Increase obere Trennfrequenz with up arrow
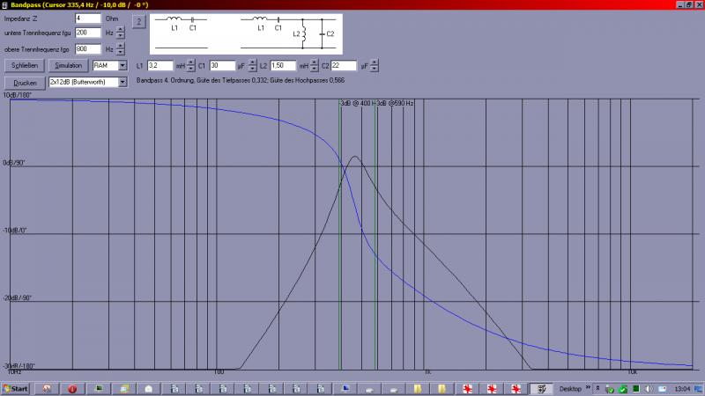Image resolution: width=705 pixels, height=396 pixels. pos(121,47)
